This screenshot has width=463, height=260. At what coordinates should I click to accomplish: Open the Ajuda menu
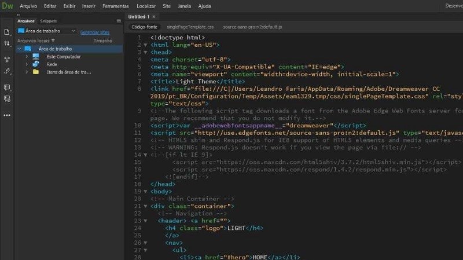point(204,6)
